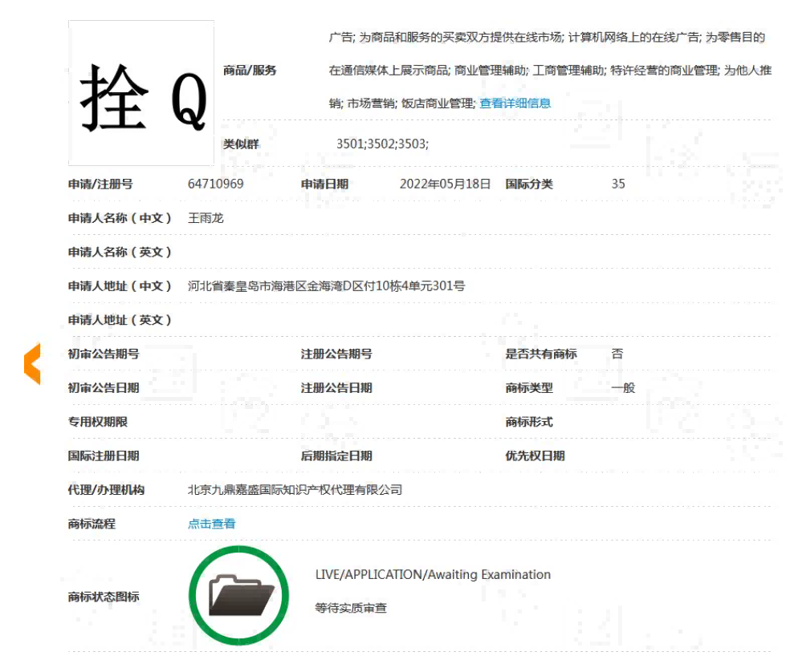Click the 申请/注册号 label

point(100,184)
